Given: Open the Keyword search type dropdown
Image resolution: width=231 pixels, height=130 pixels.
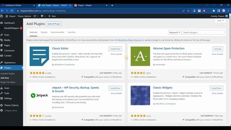Looking at the screenshot, I should pos(175,32).
